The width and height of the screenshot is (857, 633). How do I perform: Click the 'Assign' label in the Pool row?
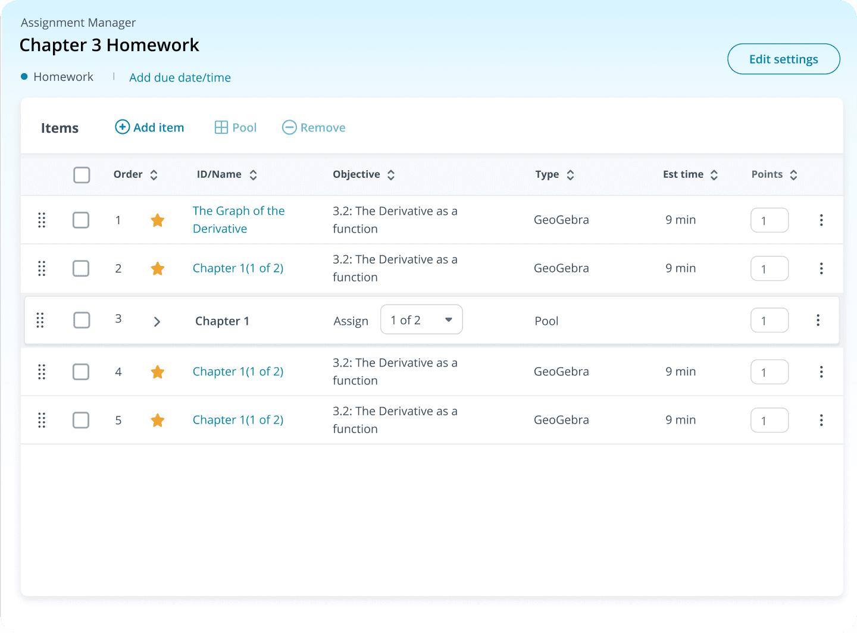pos(351,321)
